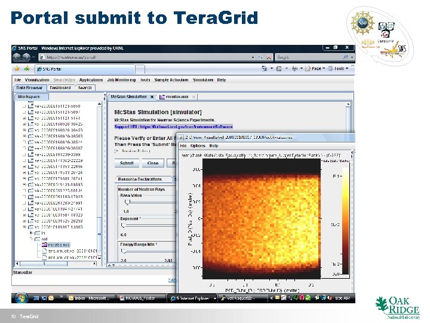The width and height of the screenshot is (430, 323).
Task: Open the new blank browser tab
Action: [x=140, y=69]
